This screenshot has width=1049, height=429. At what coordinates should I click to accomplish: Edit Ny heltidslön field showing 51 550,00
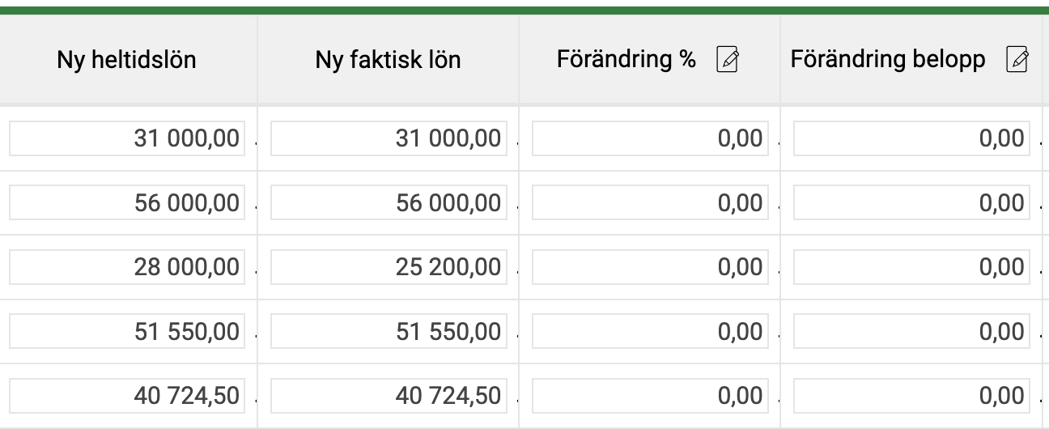click(x=127, y=331)
